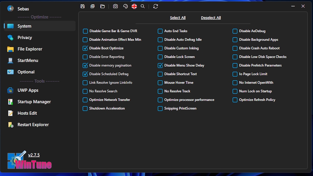
Task: Open the folder icon in toolbar
Action: (103, 6)
